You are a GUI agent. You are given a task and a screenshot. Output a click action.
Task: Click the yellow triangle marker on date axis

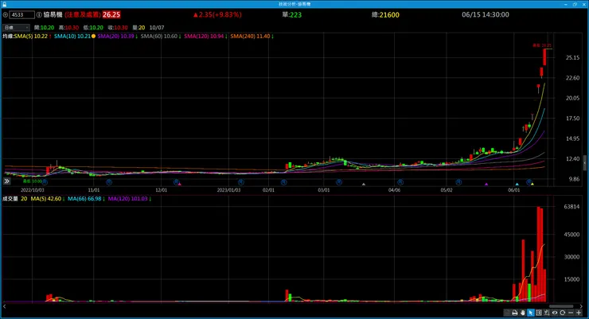pos(532,184)
